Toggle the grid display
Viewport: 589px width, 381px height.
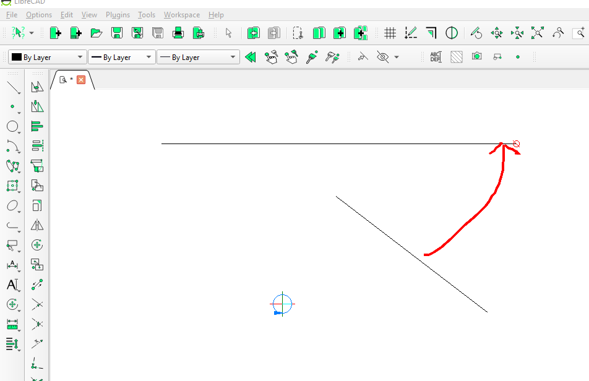click(x=390, y=33)
